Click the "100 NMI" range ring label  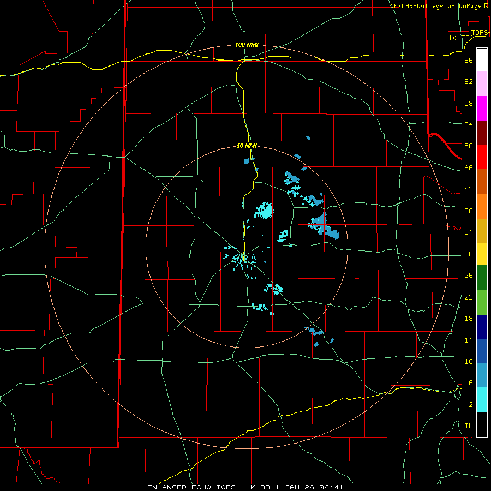(247, 45)
